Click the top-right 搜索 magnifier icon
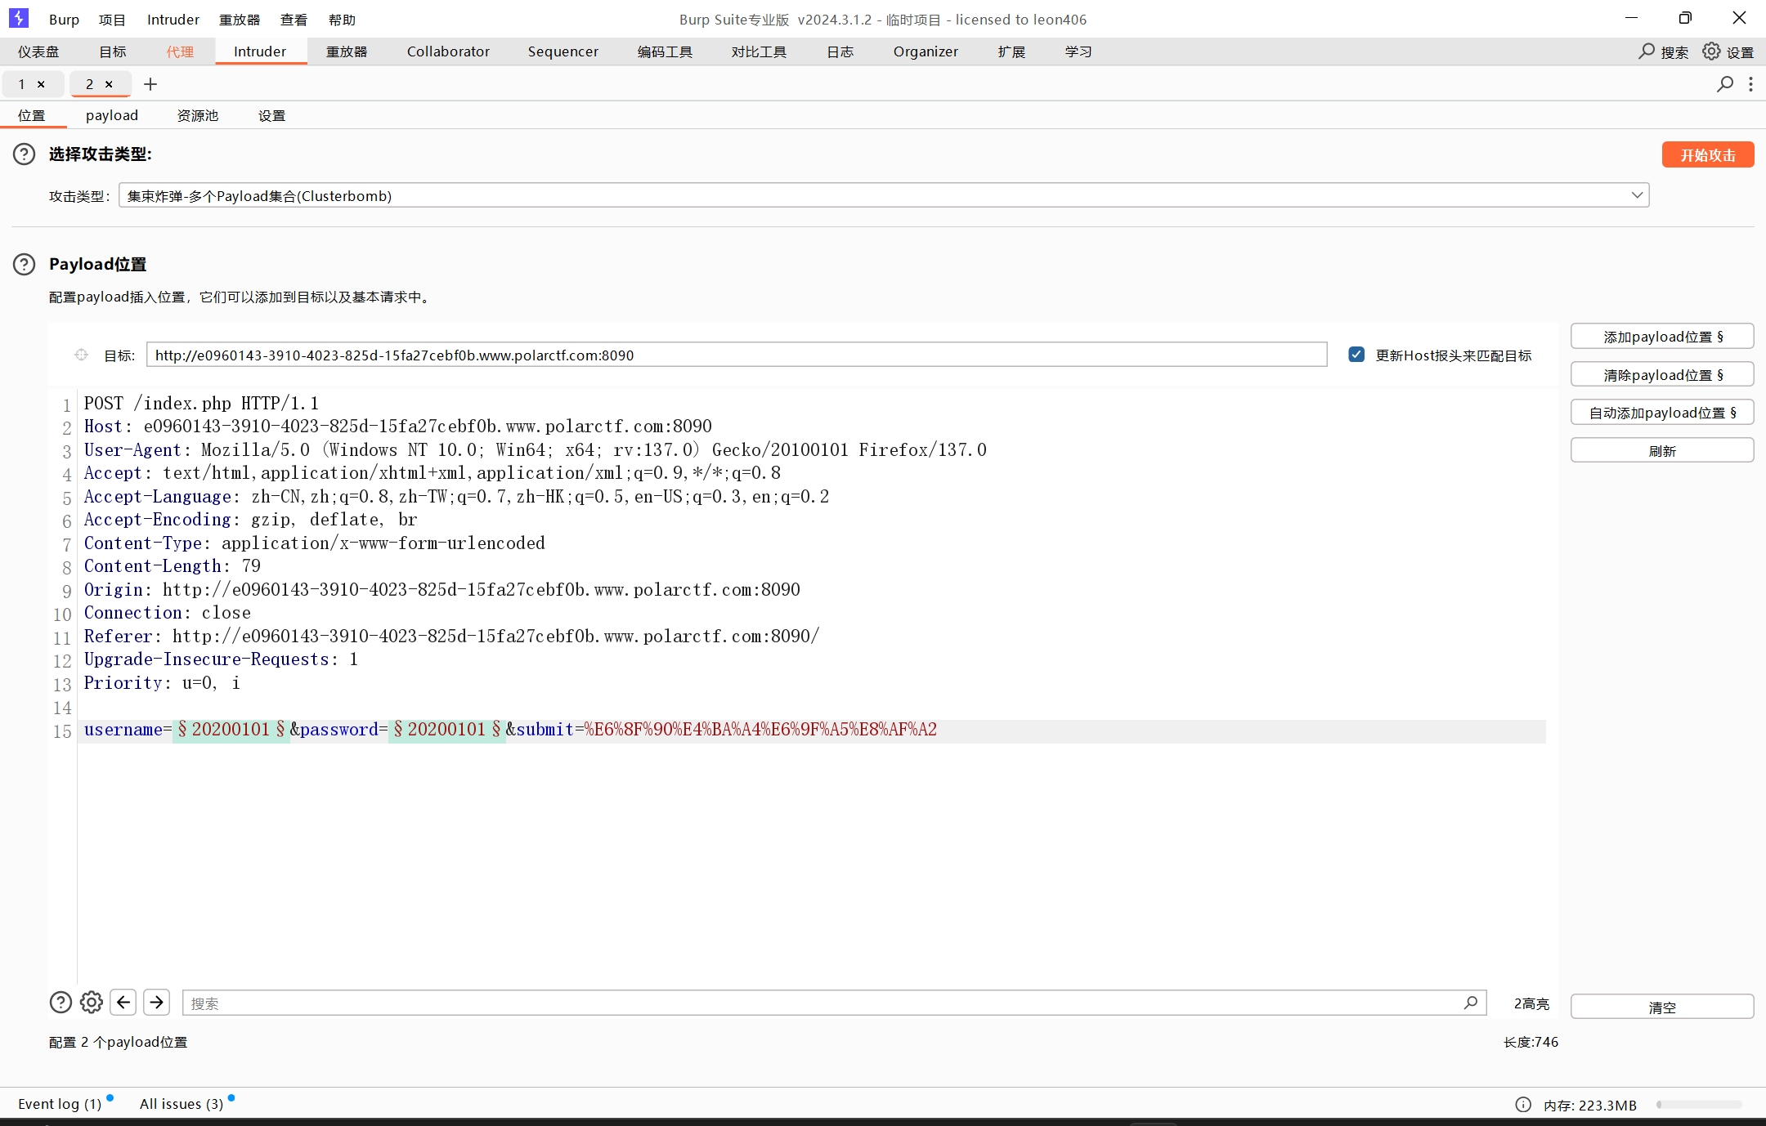Screen dimensions: 1766x1126 [1647, 51]
